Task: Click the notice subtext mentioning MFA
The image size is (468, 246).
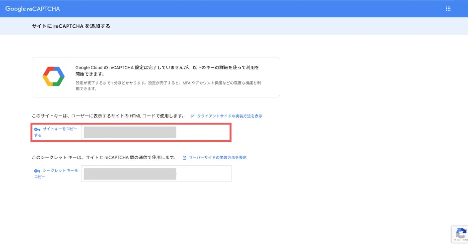Action: 168,86
